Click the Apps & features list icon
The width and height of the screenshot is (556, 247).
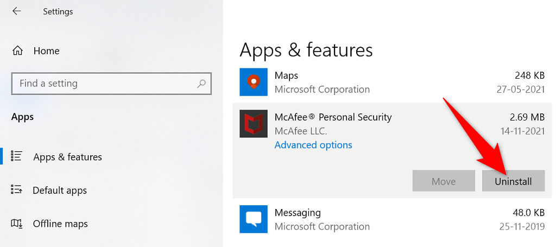(x=17, y=157)
